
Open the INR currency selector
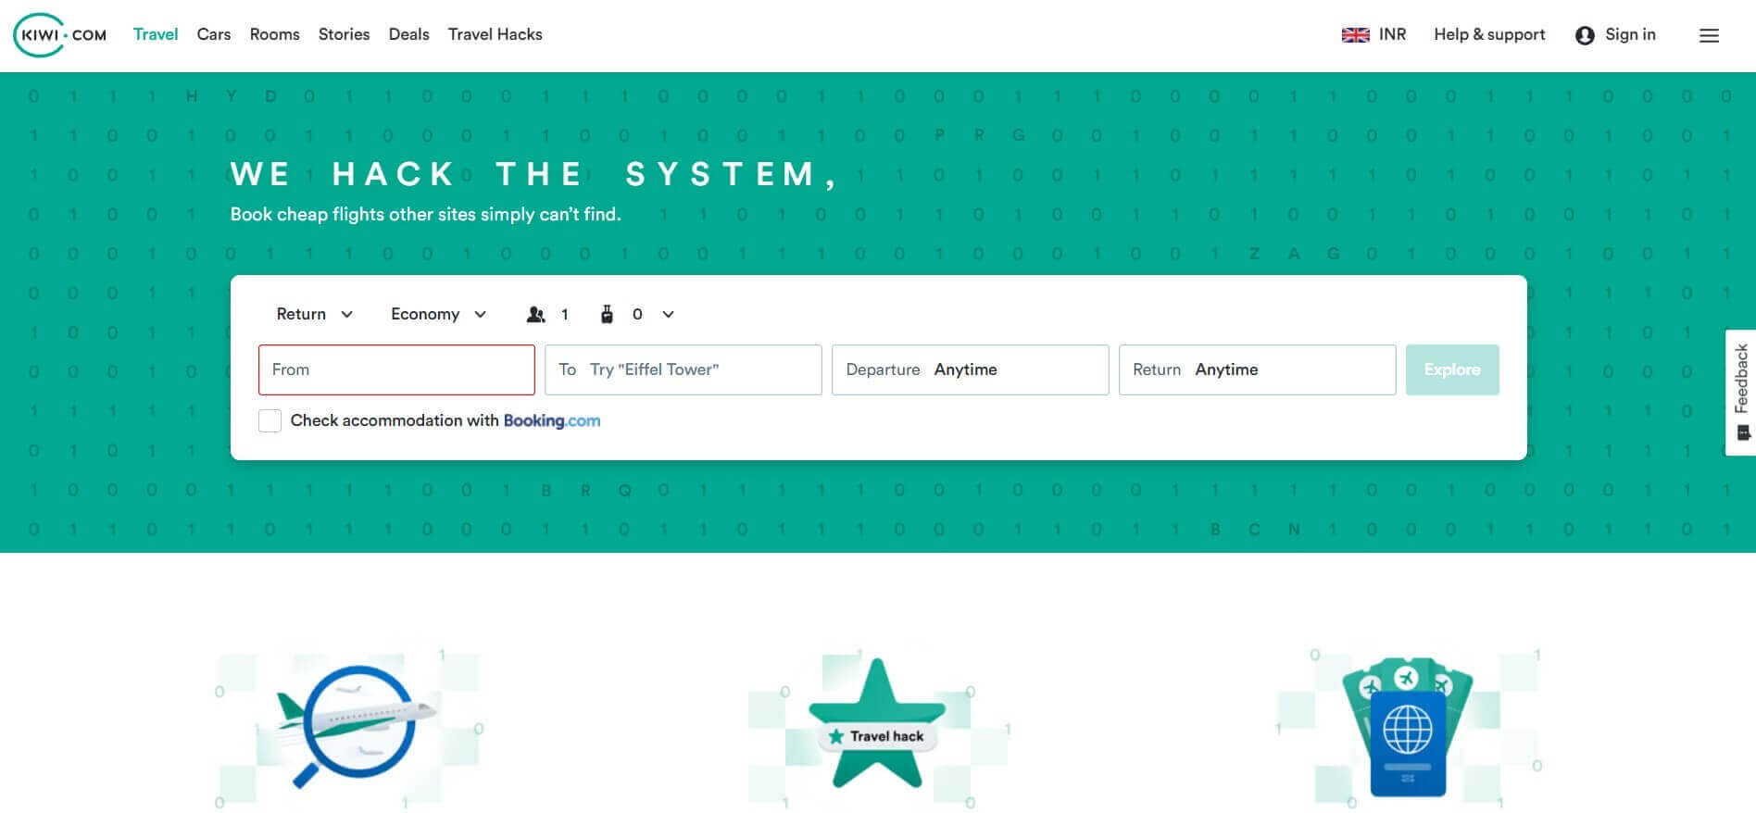pos(1392,35)
